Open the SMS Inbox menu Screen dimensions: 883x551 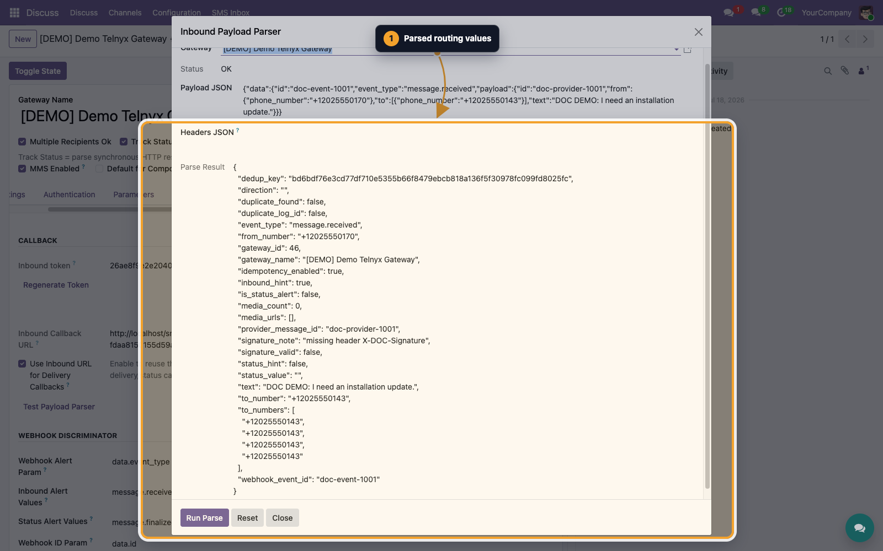point(231,13)
